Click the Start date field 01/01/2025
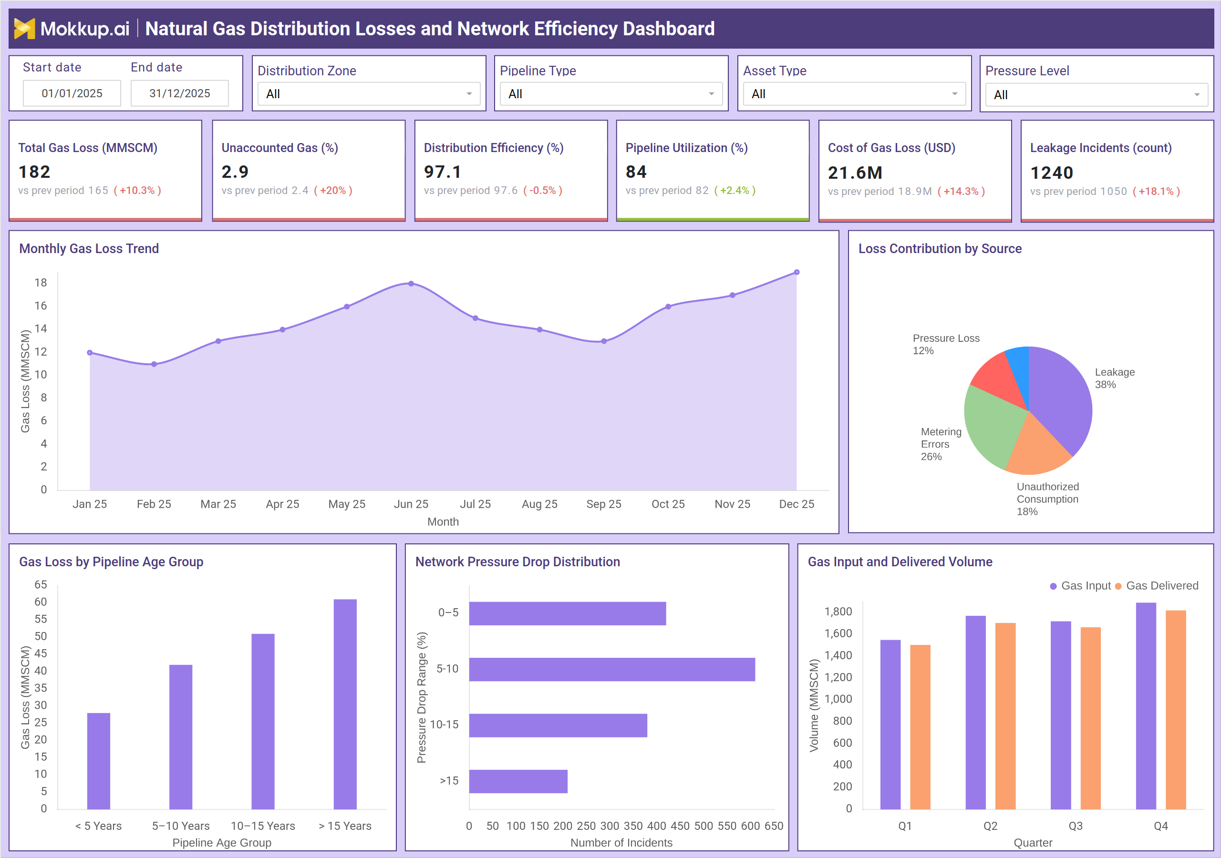The height and width of the screenshot is (858, 1221). pyautogui.click(x=72, y=93)
